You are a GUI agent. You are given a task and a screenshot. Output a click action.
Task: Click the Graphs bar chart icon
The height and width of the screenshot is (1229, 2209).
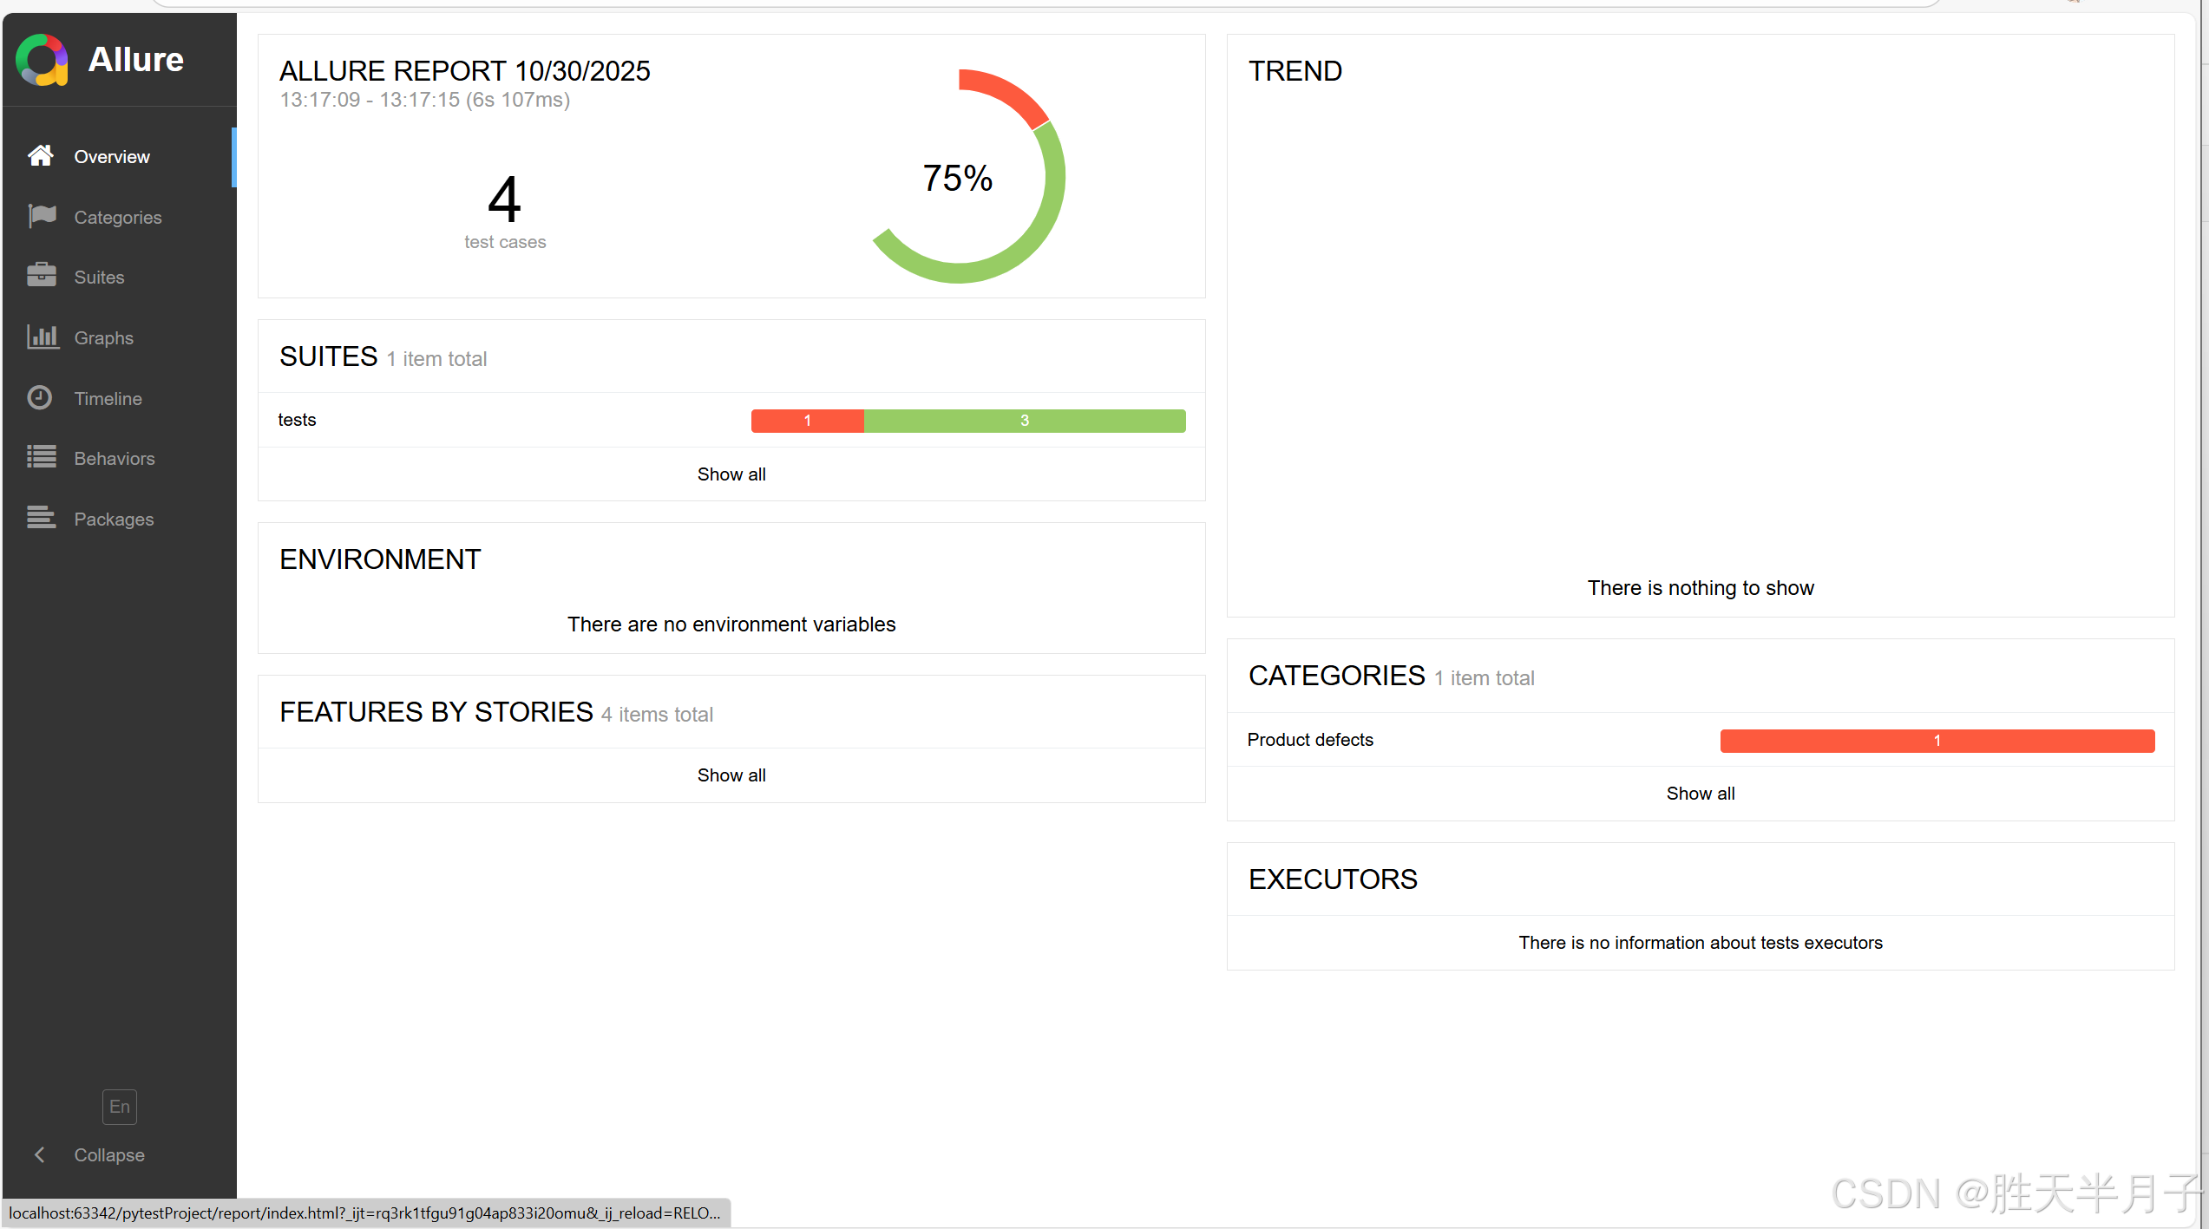tap(42, 337)
